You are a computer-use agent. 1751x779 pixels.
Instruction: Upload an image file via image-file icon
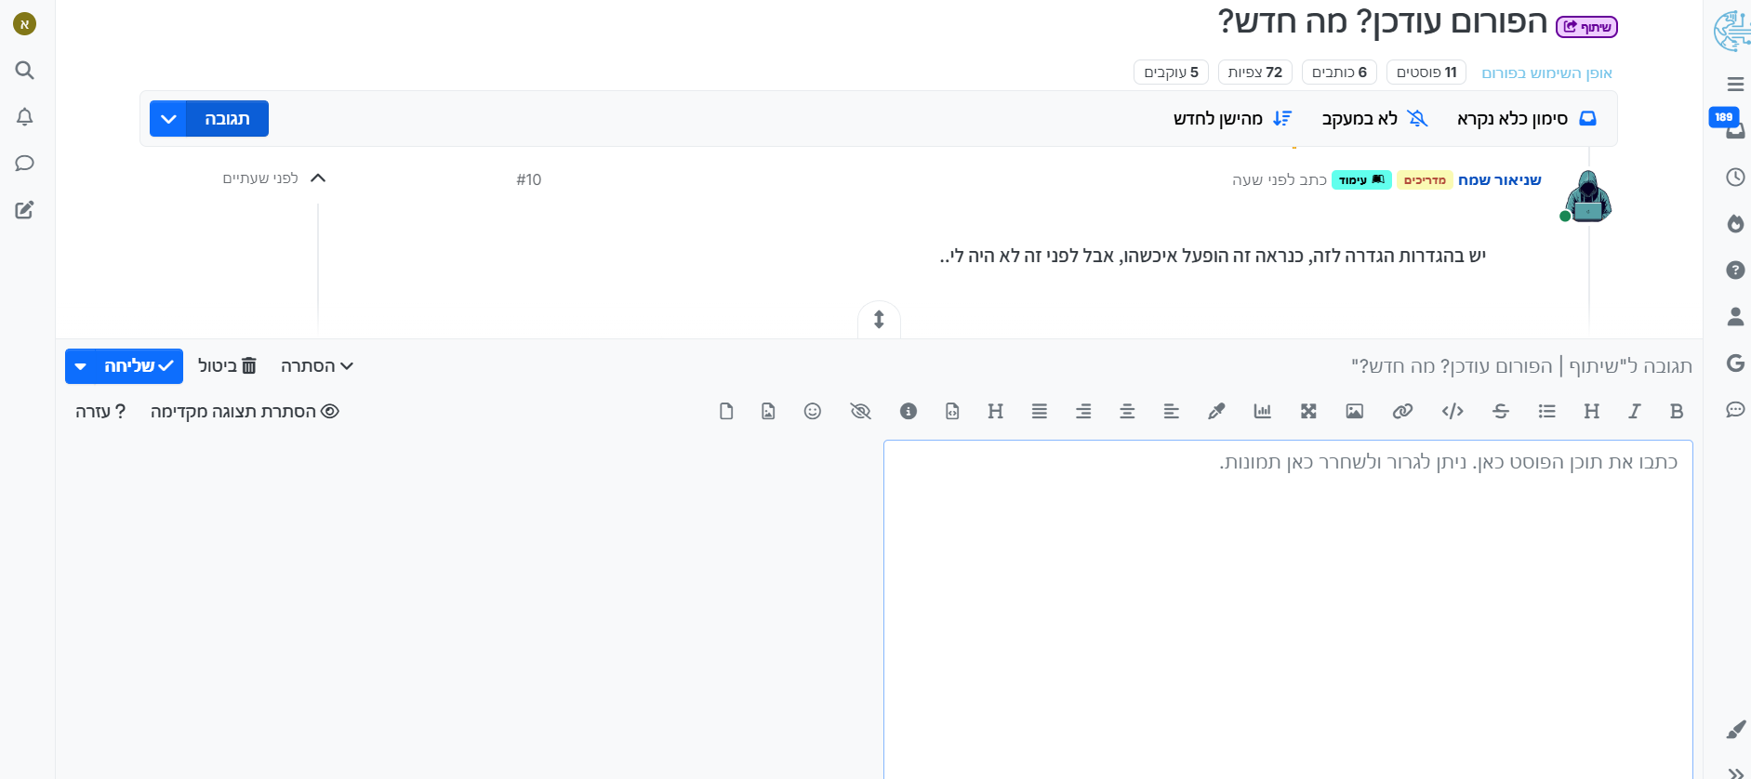[x=768, y=411]
